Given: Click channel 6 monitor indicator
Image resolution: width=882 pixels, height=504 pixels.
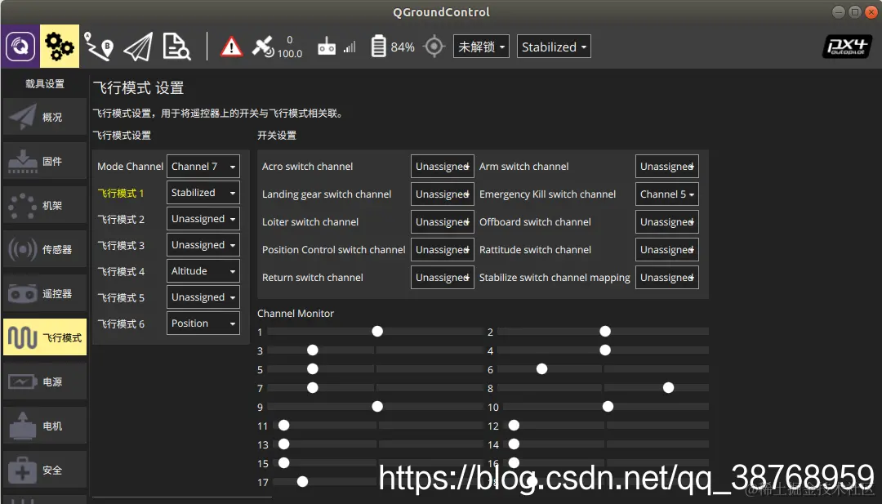Looking at the screenshot, I should click(541, 369).
